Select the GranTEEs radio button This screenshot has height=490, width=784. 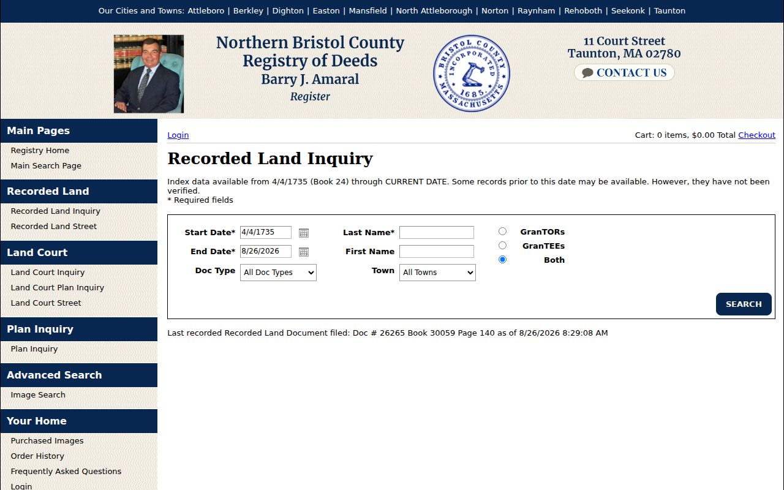coord(502,246)
